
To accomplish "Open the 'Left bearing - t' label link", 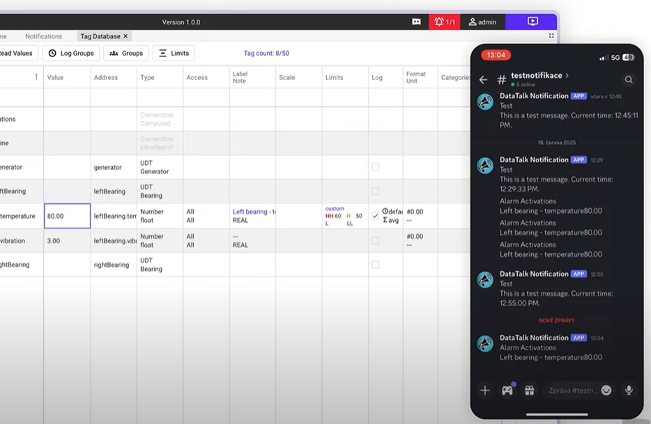I will point(254,212).
